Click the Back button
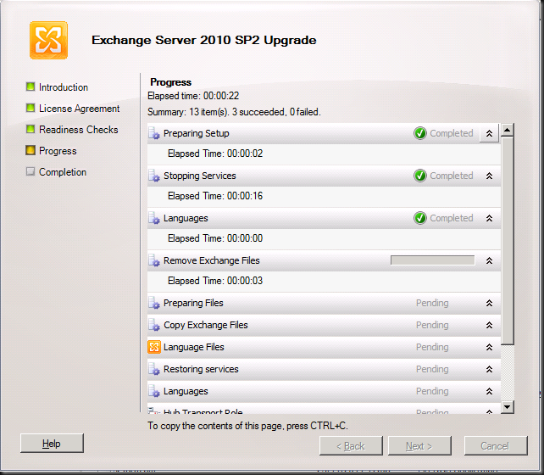Viewport: 544px width, 475px height. click(351, 446)
